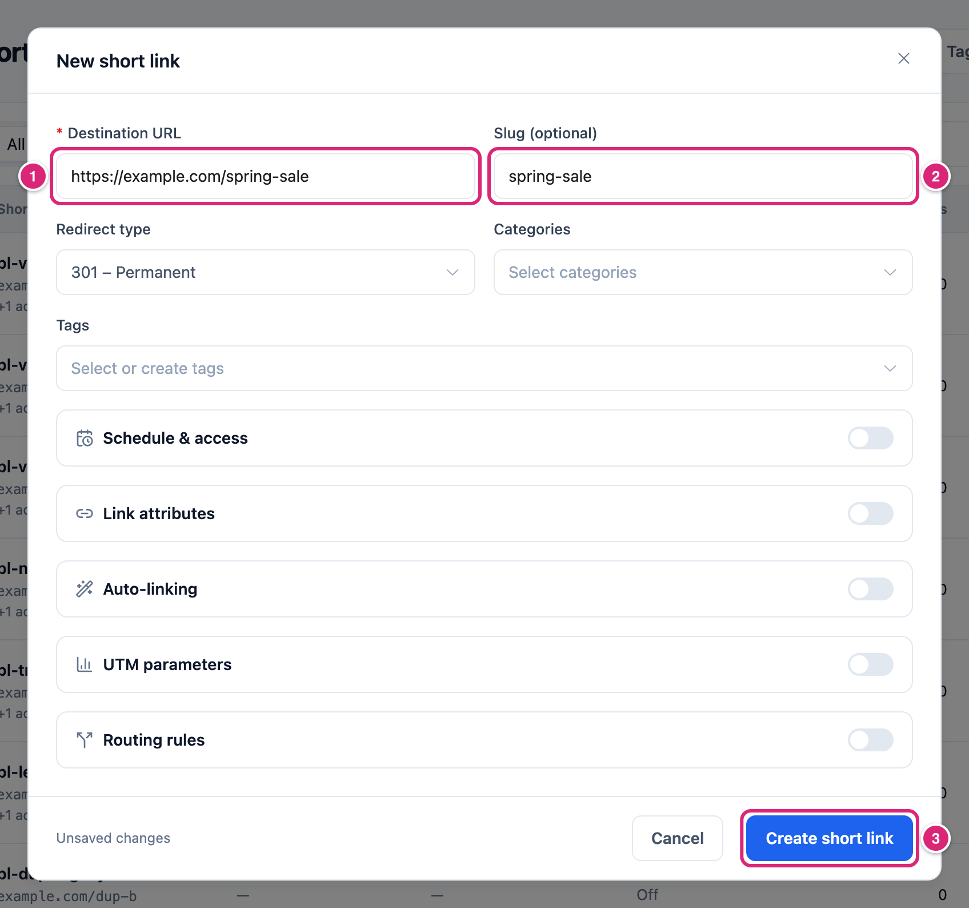Image resolution: width=969 pixels, height=908 pixels.
Task: Open the Redirect type dropdown
Action: coord(266,272)
